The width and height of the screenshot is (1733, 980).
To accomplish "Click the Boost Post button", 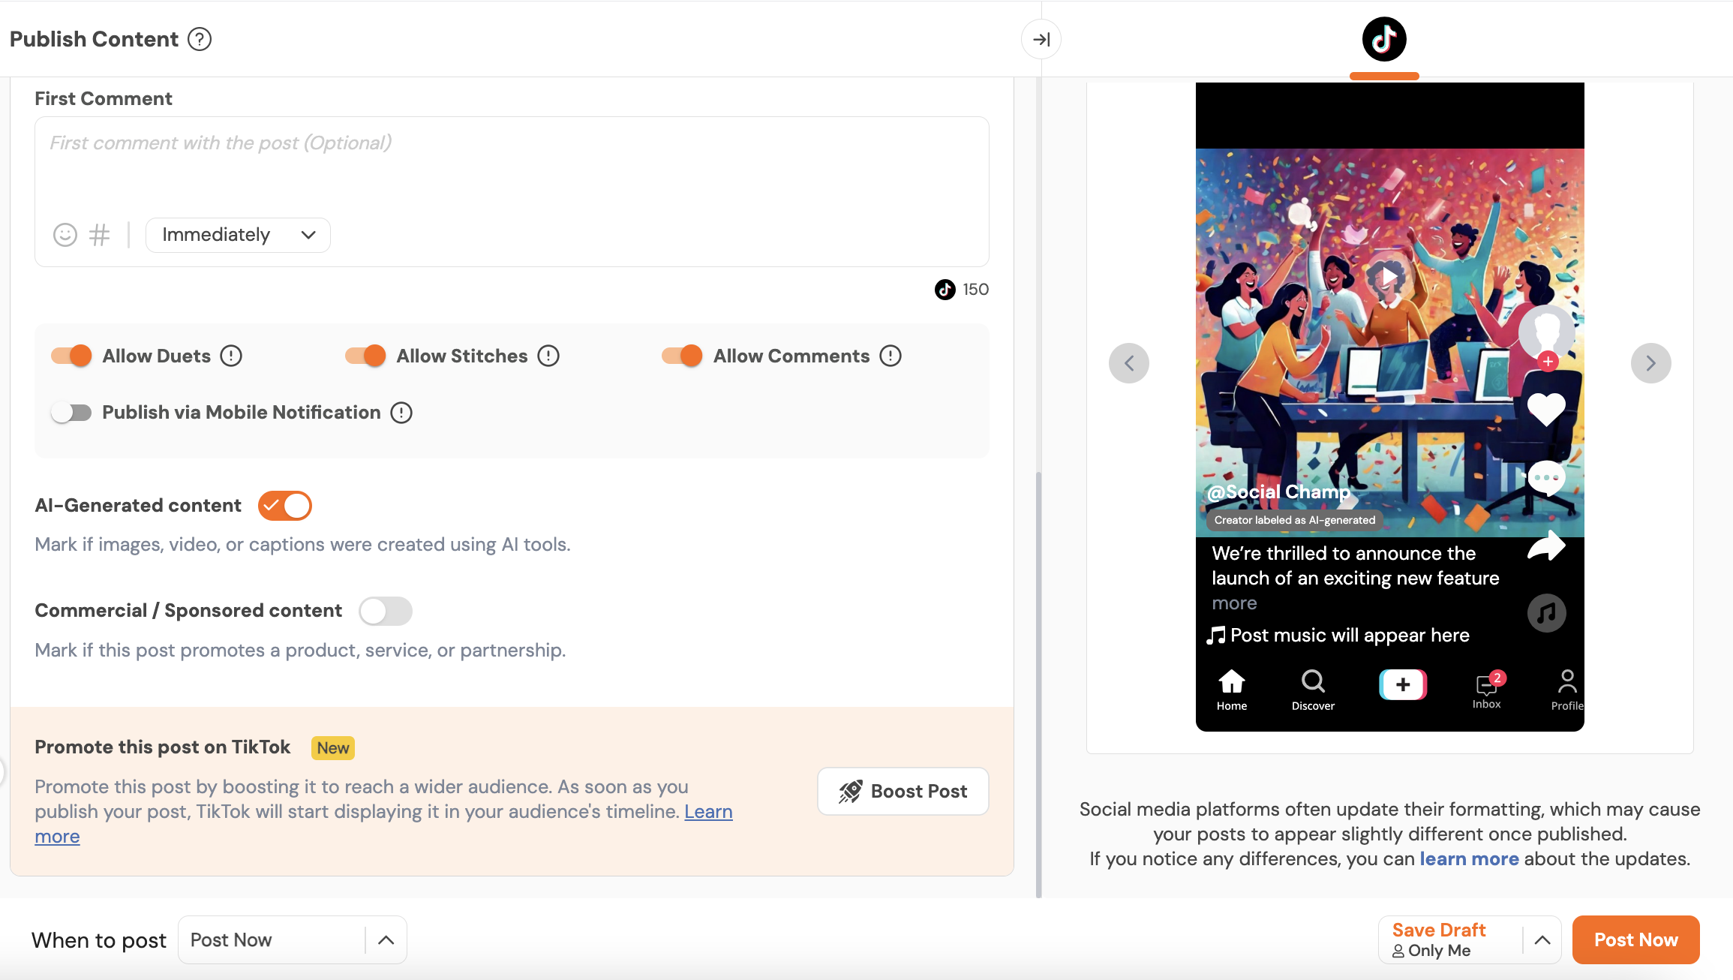I will click(903, 791).
